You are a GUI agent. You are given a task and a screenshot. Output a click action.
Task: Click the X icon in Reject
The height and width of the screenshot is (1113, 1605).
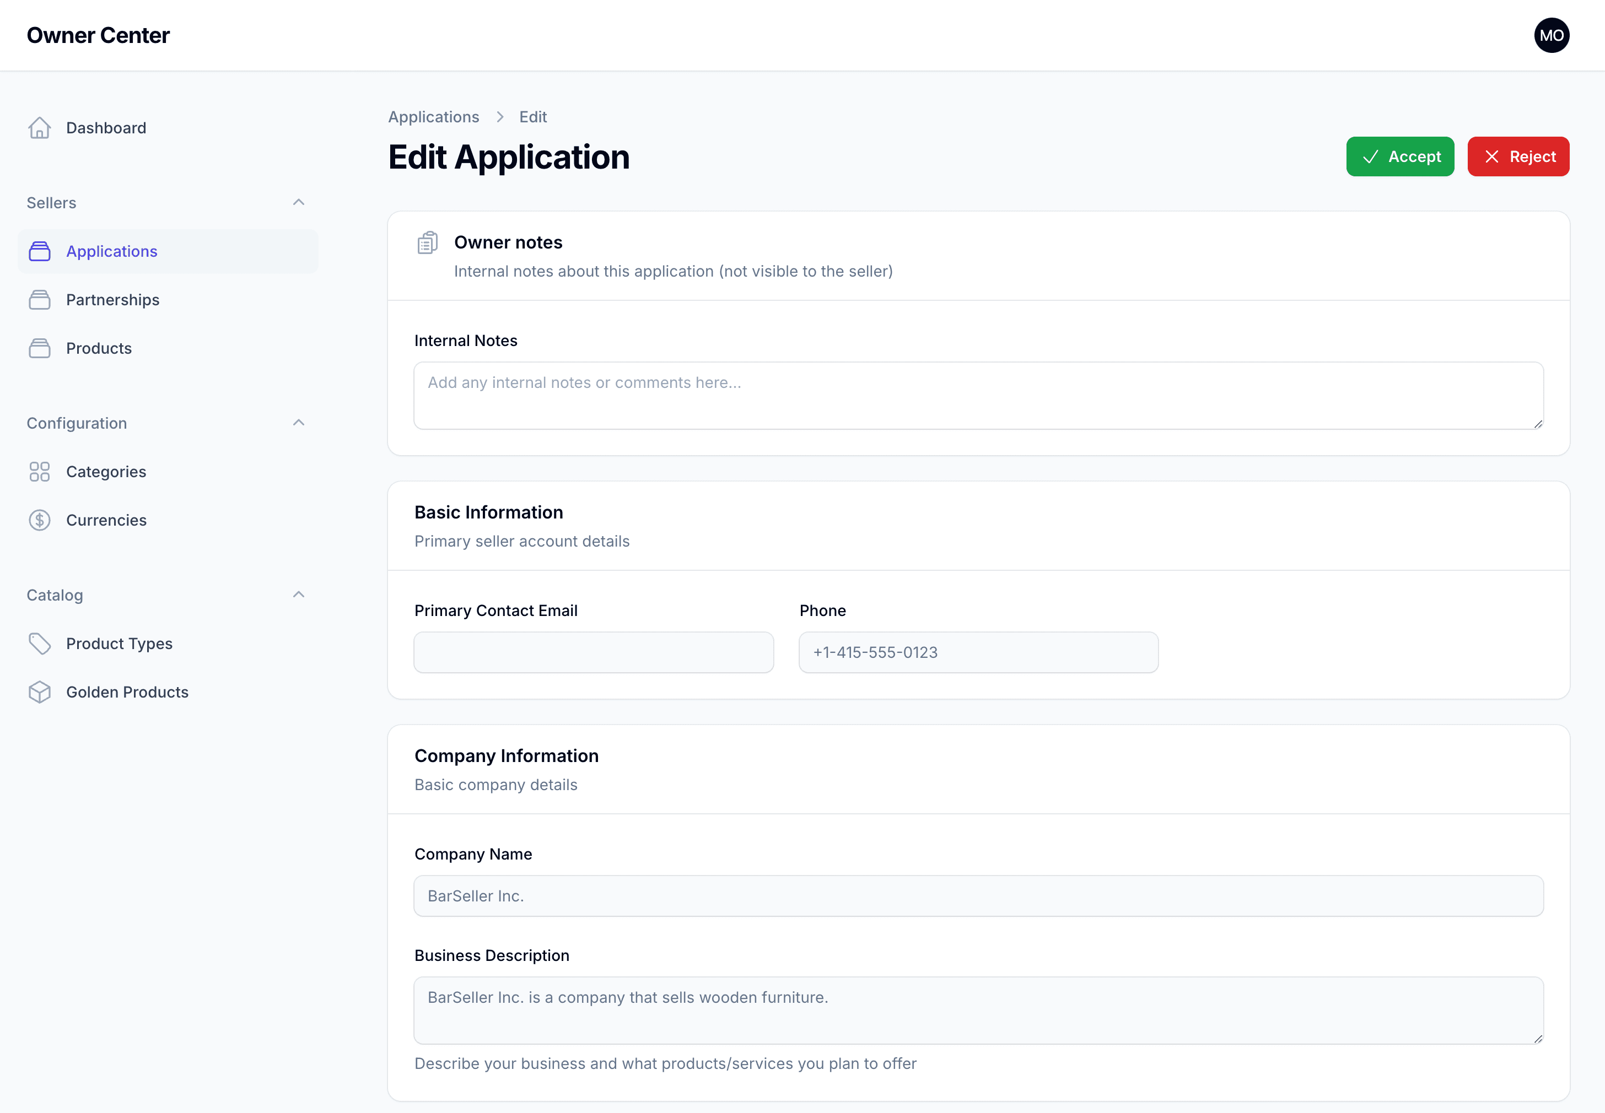1491,157
